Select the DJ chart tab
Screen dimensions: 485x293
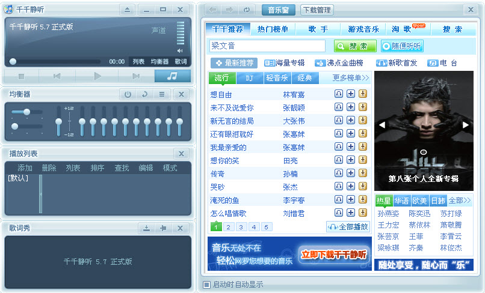(x=250, y=78)
